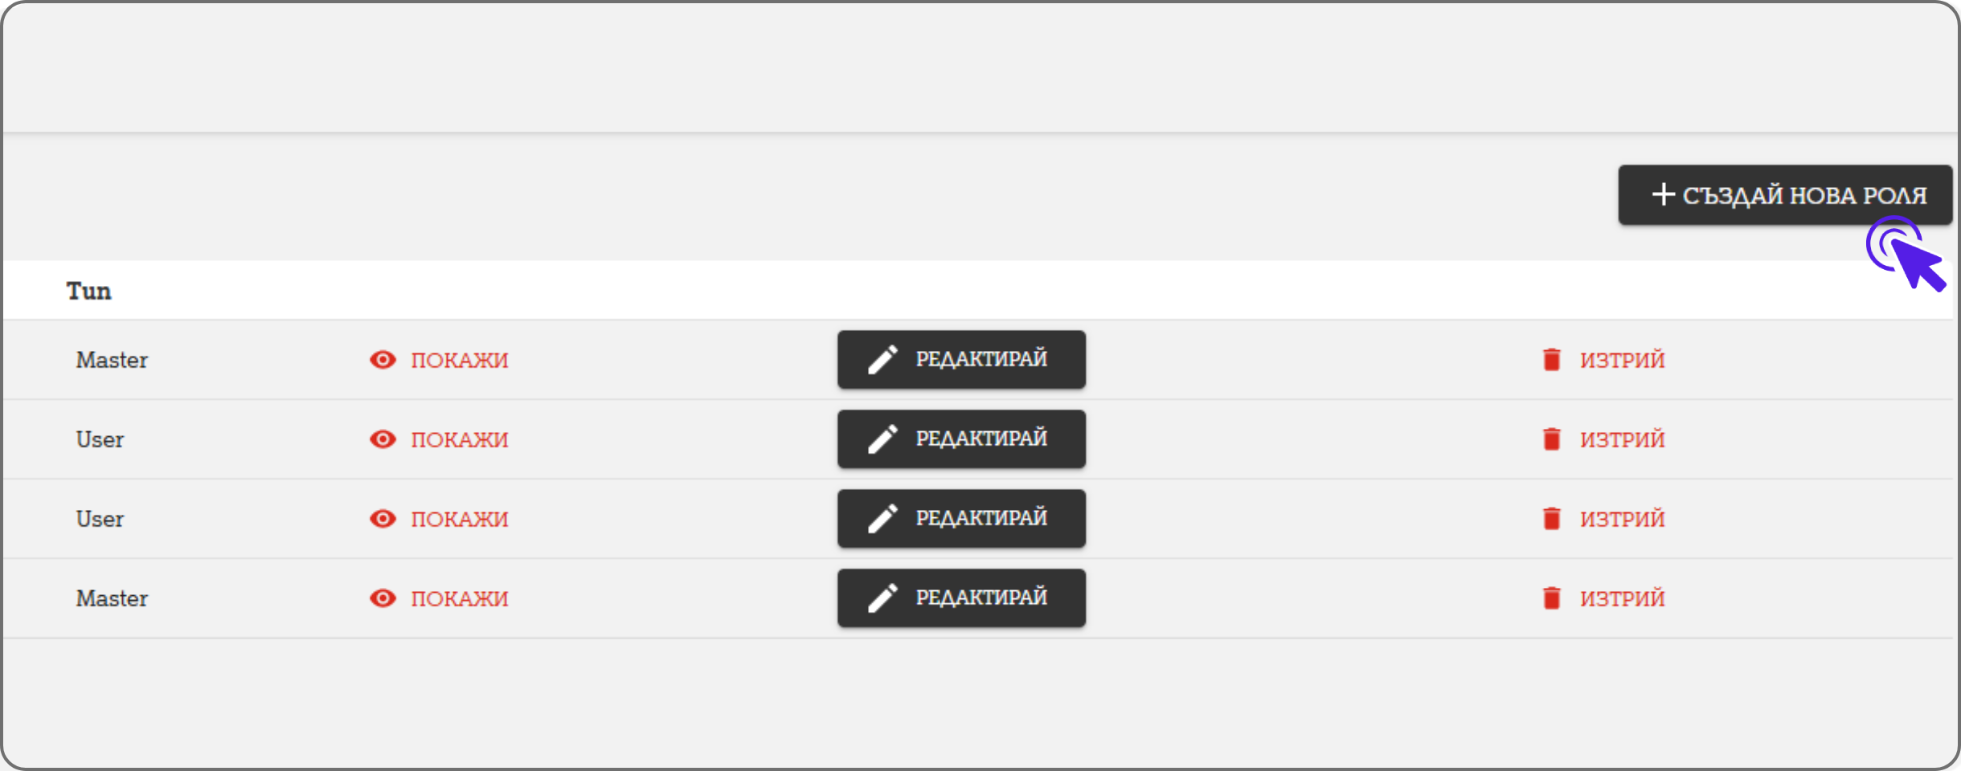Viewport: 1961px width, 771px height.
Task: Select the first User role name
Action: (x=100, y=439)
